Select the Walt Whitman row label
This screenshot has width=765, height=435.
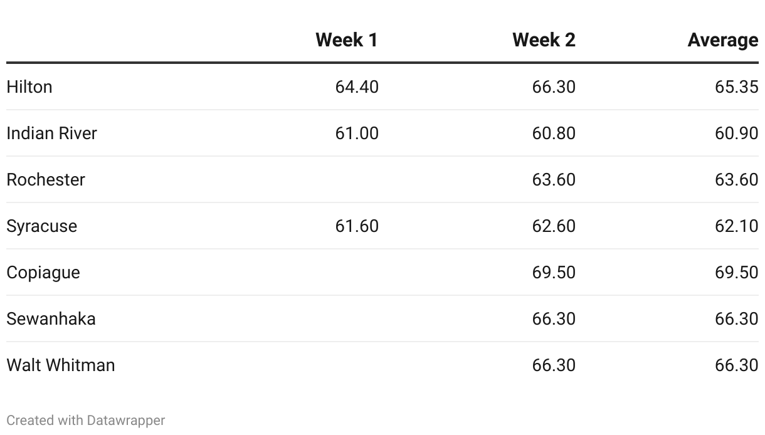[x=61, y=365]
